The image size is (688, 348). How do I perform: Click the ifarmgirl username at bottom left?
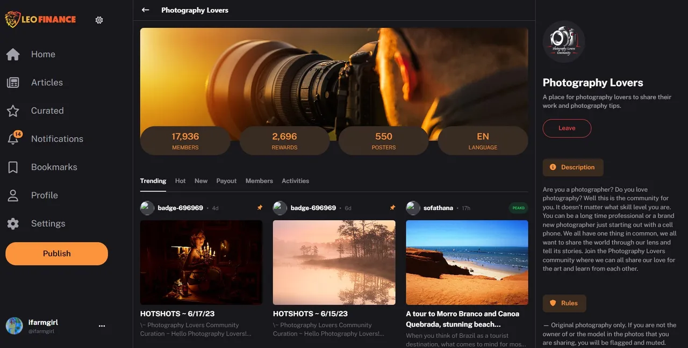click(x=43, y=322)
